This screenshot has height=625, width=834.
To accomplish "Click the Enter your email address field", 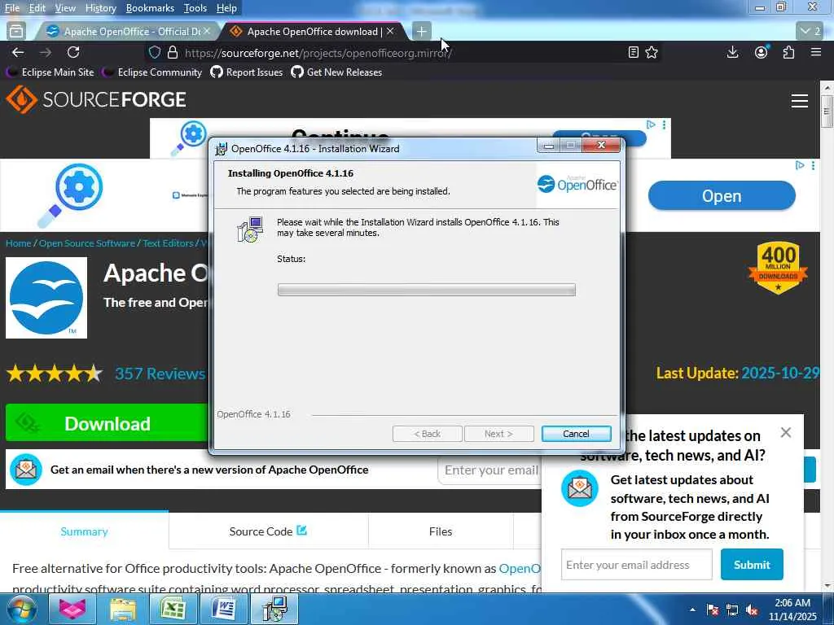I will point(636,565).
